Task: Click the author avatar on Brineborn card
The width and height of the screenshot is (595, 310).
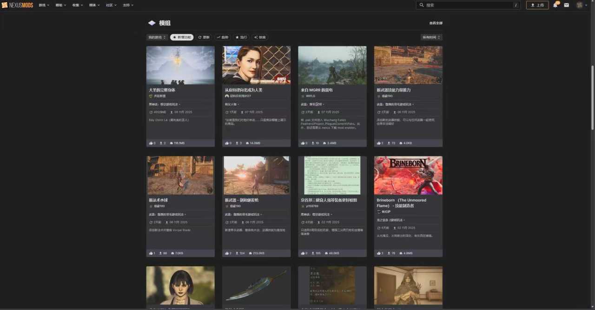Action: click(x=378, y=212)
